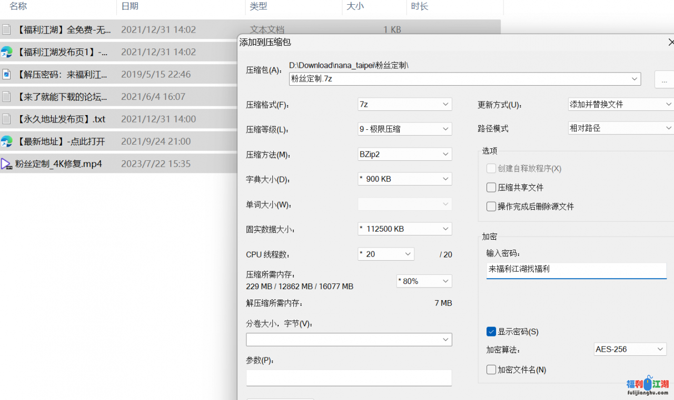Enable the 压缩共享文件 checkbox
This screenshot has height=400, width=674.
pyautogui.click(x=491, y=188)
